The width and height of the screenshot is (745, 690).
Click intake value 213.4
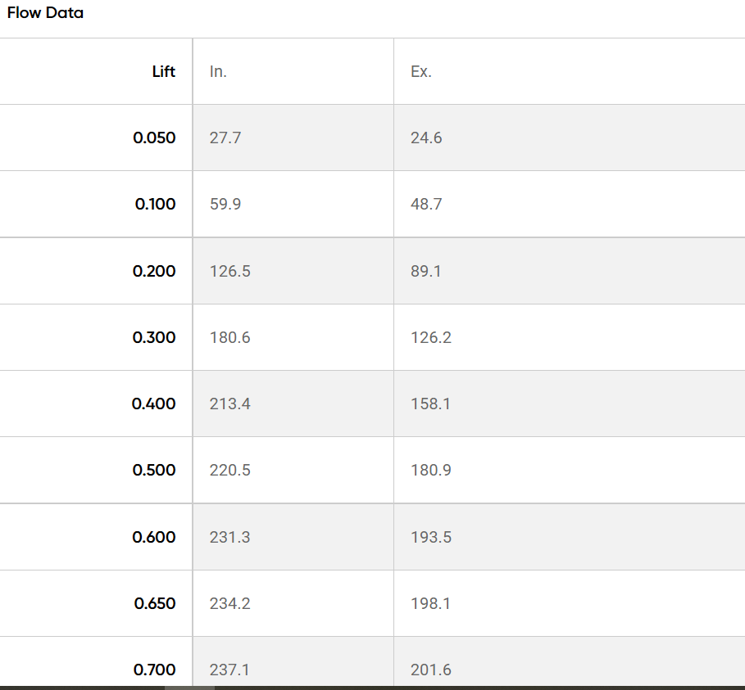(230, 404)
